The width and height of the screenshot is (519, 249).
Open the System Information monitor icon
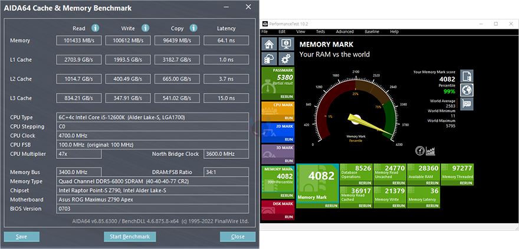pyautogui.click(x=285, y=44)
